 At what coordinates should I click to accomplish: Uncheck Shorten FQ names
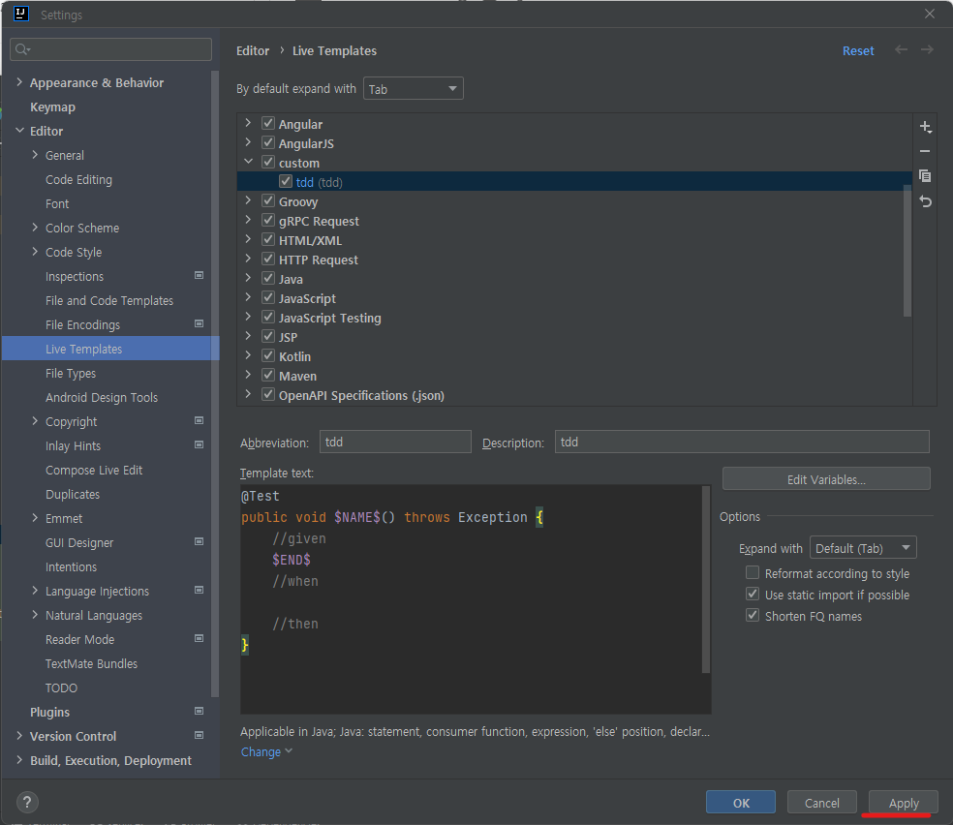pyautogui.click(x=753, y=616)
